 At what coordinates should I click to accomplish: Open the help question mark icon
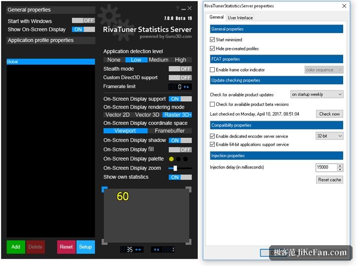(177, 8)
